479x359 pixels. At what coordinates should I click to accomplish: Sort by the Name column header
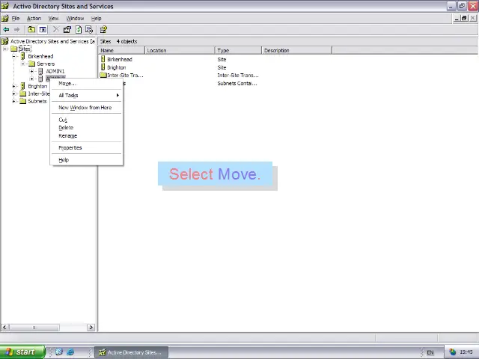(121, 50)
